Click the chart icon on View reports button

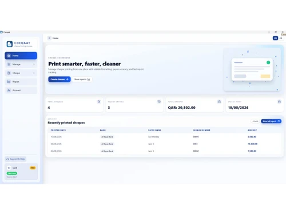[x=89, y=79]
